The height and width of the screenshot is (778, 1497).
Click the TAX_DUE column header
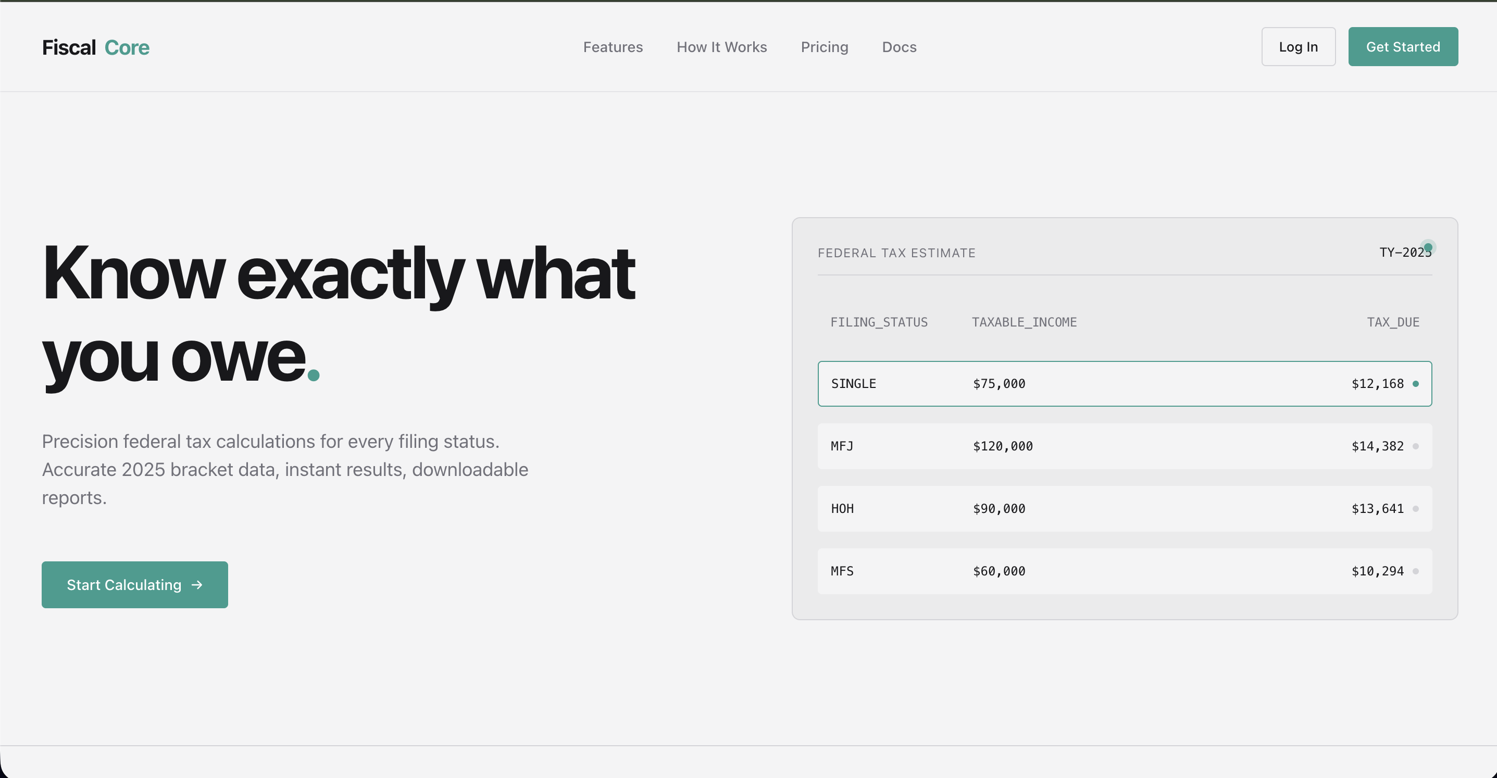[x=1393, y=322]
